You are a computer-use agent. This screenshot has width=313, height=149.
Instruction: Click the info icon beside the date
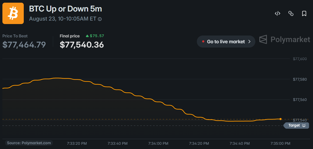(x=100, y=19)
